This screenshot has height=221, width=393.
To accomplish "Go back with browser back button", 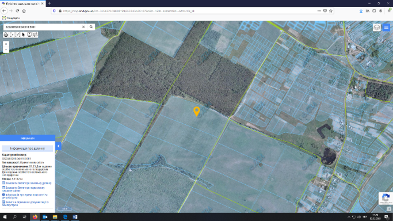I will click(4, 11).
